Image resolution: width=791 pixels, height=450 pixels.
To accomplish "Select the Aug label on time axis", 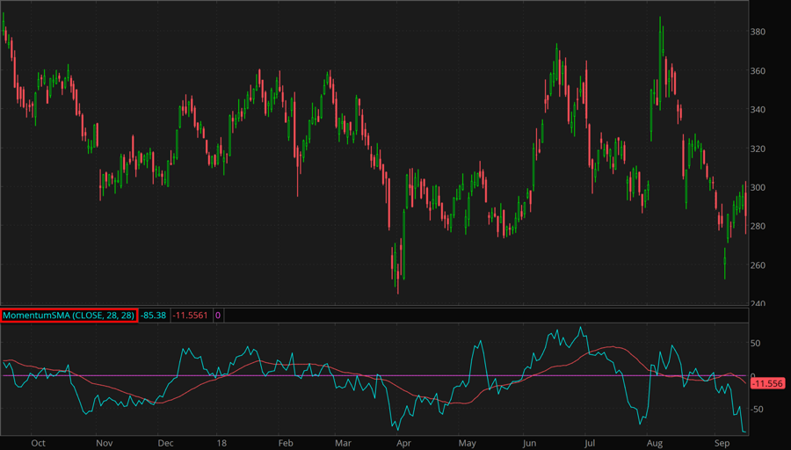I will [x=654, y=443].
